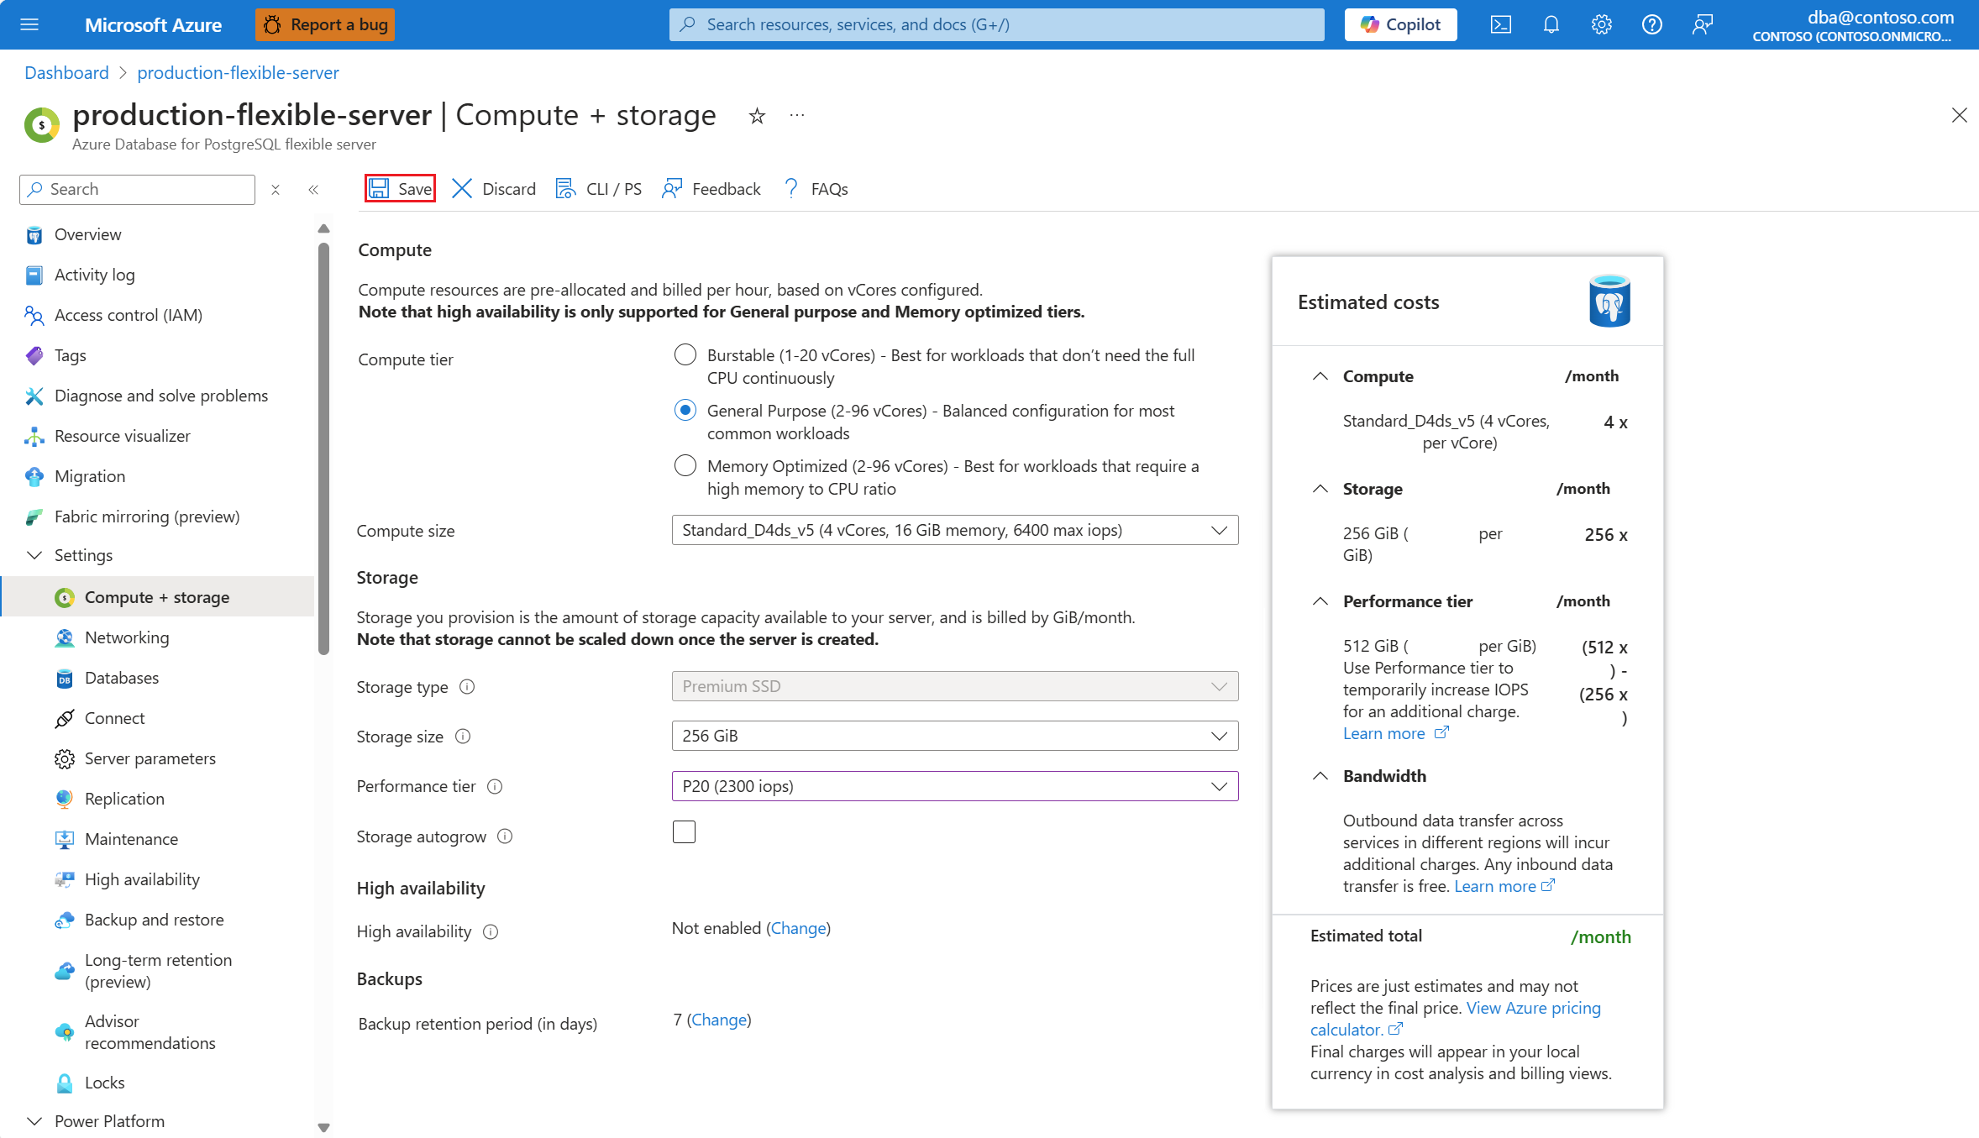The height and width of the screenshot is (1138, 1979).
Task: Click the Discard button
Action: (x=494, y=188)
